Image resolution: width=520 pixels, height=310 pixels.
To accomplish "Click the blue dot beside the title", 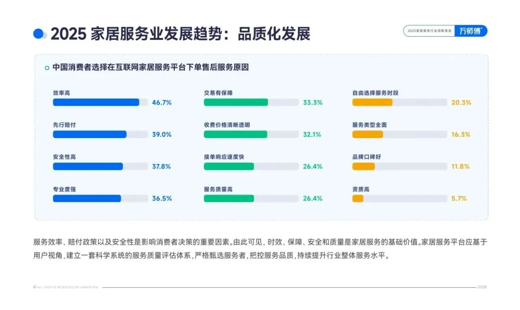I will point(39,34).
